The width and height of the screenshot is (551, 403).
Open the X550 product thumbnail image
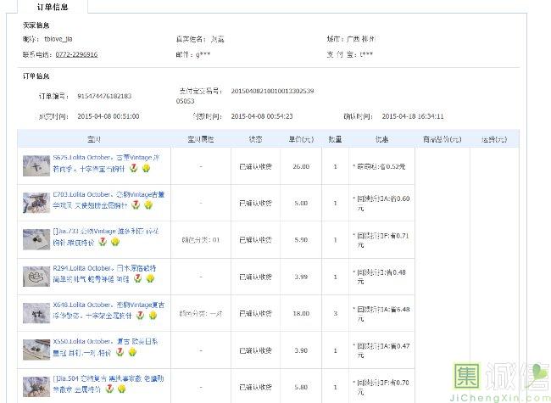(x=36, y=348)
